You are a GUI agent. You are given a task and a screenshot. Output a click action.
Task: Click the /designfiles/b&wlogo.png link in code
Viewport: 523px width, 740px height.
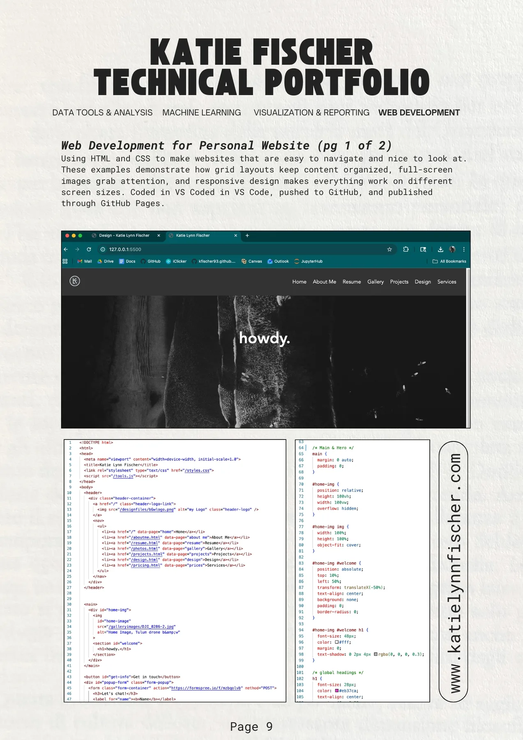coord(147,509)
